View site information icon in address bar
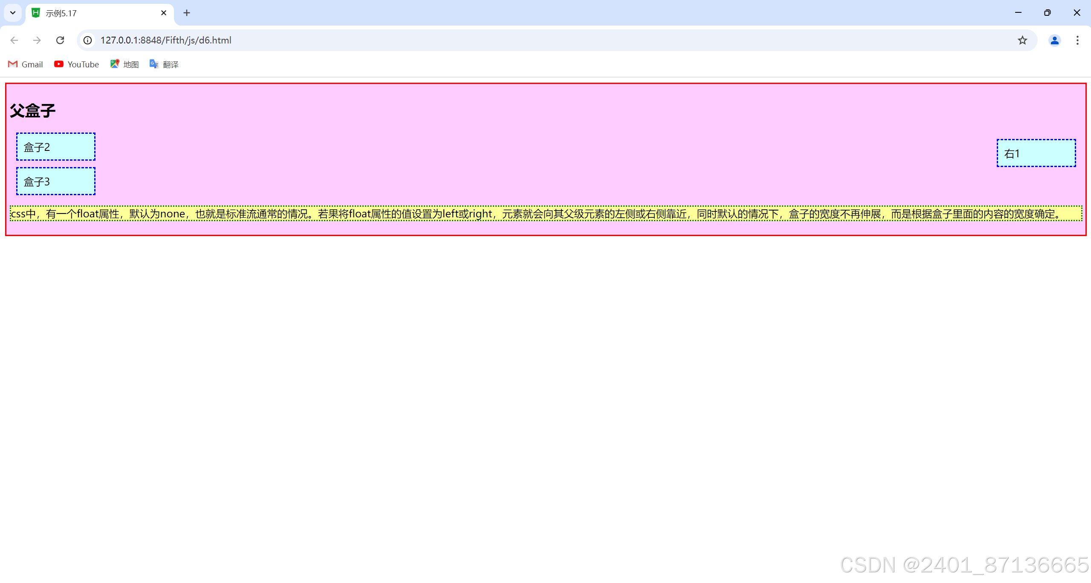The height and width of the screenshot is (583, 1091). coord(87,40)
